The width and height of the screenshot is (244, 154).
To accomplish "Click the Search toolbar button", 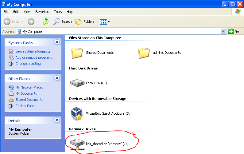I will pyautogui.click(x=62, y=22).
